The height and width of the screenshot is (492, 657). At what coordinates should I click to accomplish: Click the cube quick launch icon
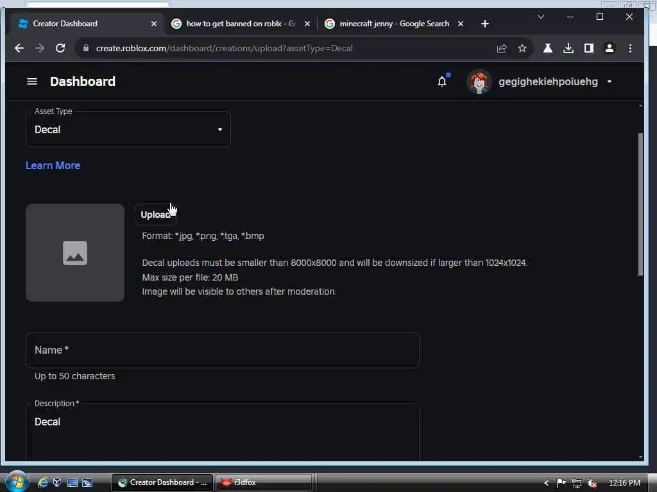(57, 482)
